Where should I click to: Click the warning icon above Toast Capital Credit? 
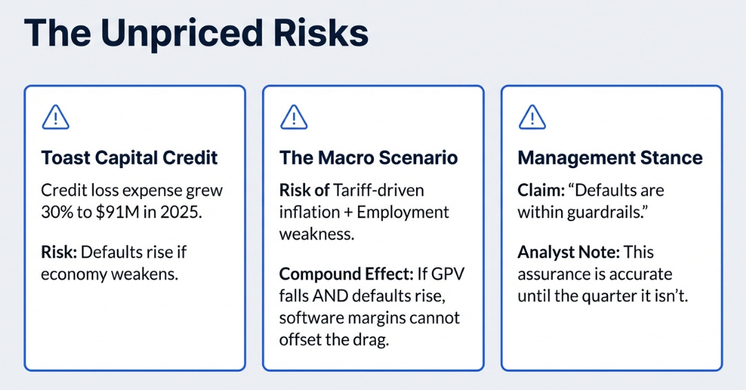click(x=56, y=117)
